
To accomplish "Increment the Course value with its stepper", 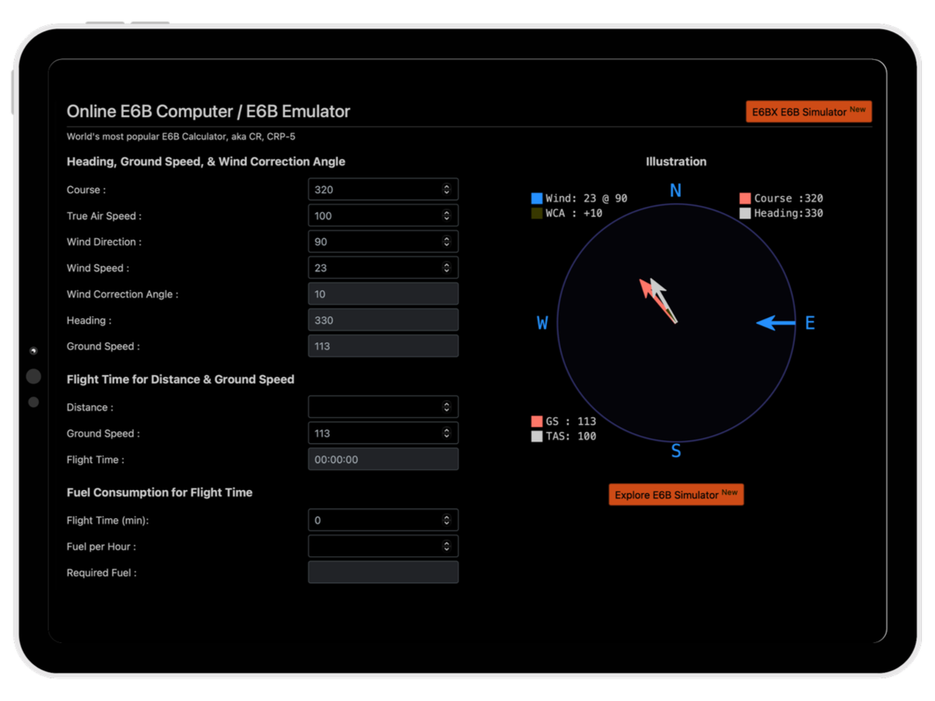I will pyautogui.click(x=447, y=186).
